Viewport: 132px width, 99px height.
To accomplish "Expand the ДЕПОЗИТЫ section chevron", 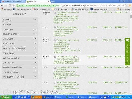I will click(x=35, y=29).
